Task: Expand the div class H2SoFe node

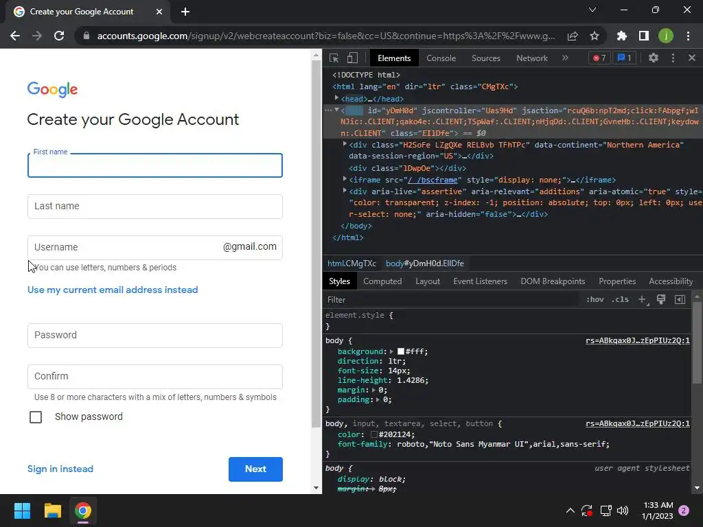Action: click(345, 144)
